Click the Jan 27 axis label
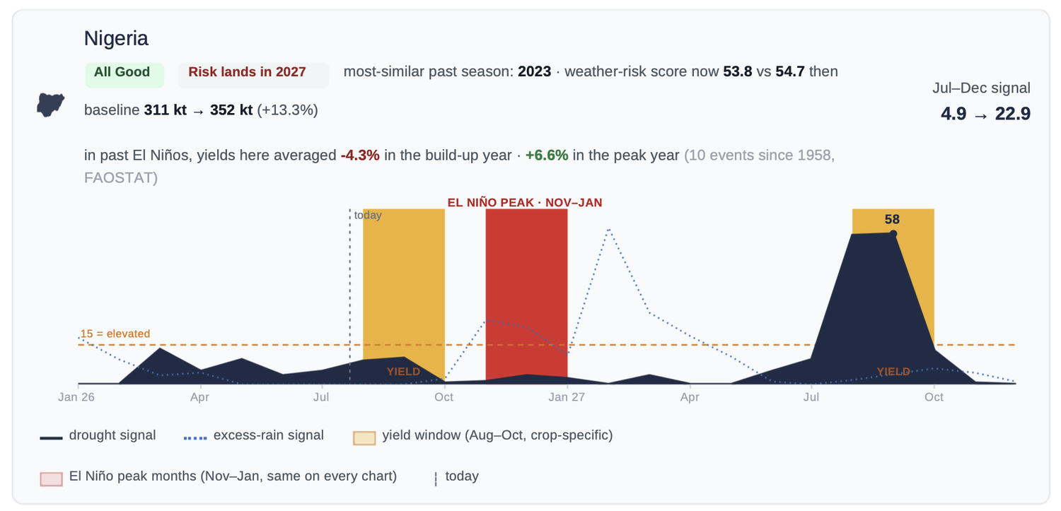The height and width of the screenshot is (511, 1061). [567, 397]
